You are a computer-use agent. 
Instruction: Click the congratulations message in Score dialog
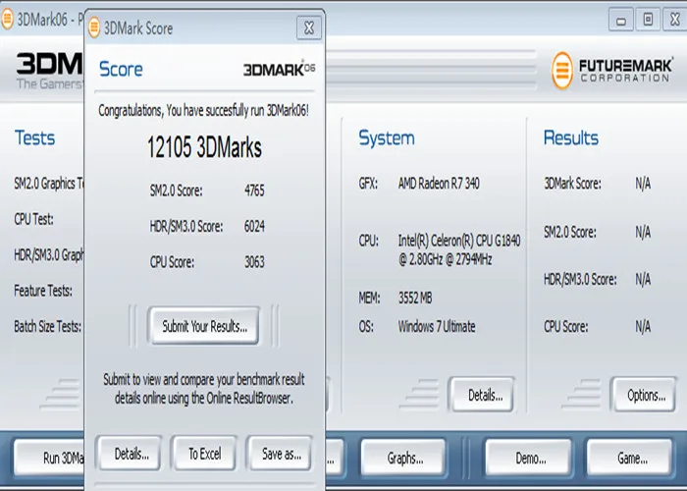coord(203,110)
